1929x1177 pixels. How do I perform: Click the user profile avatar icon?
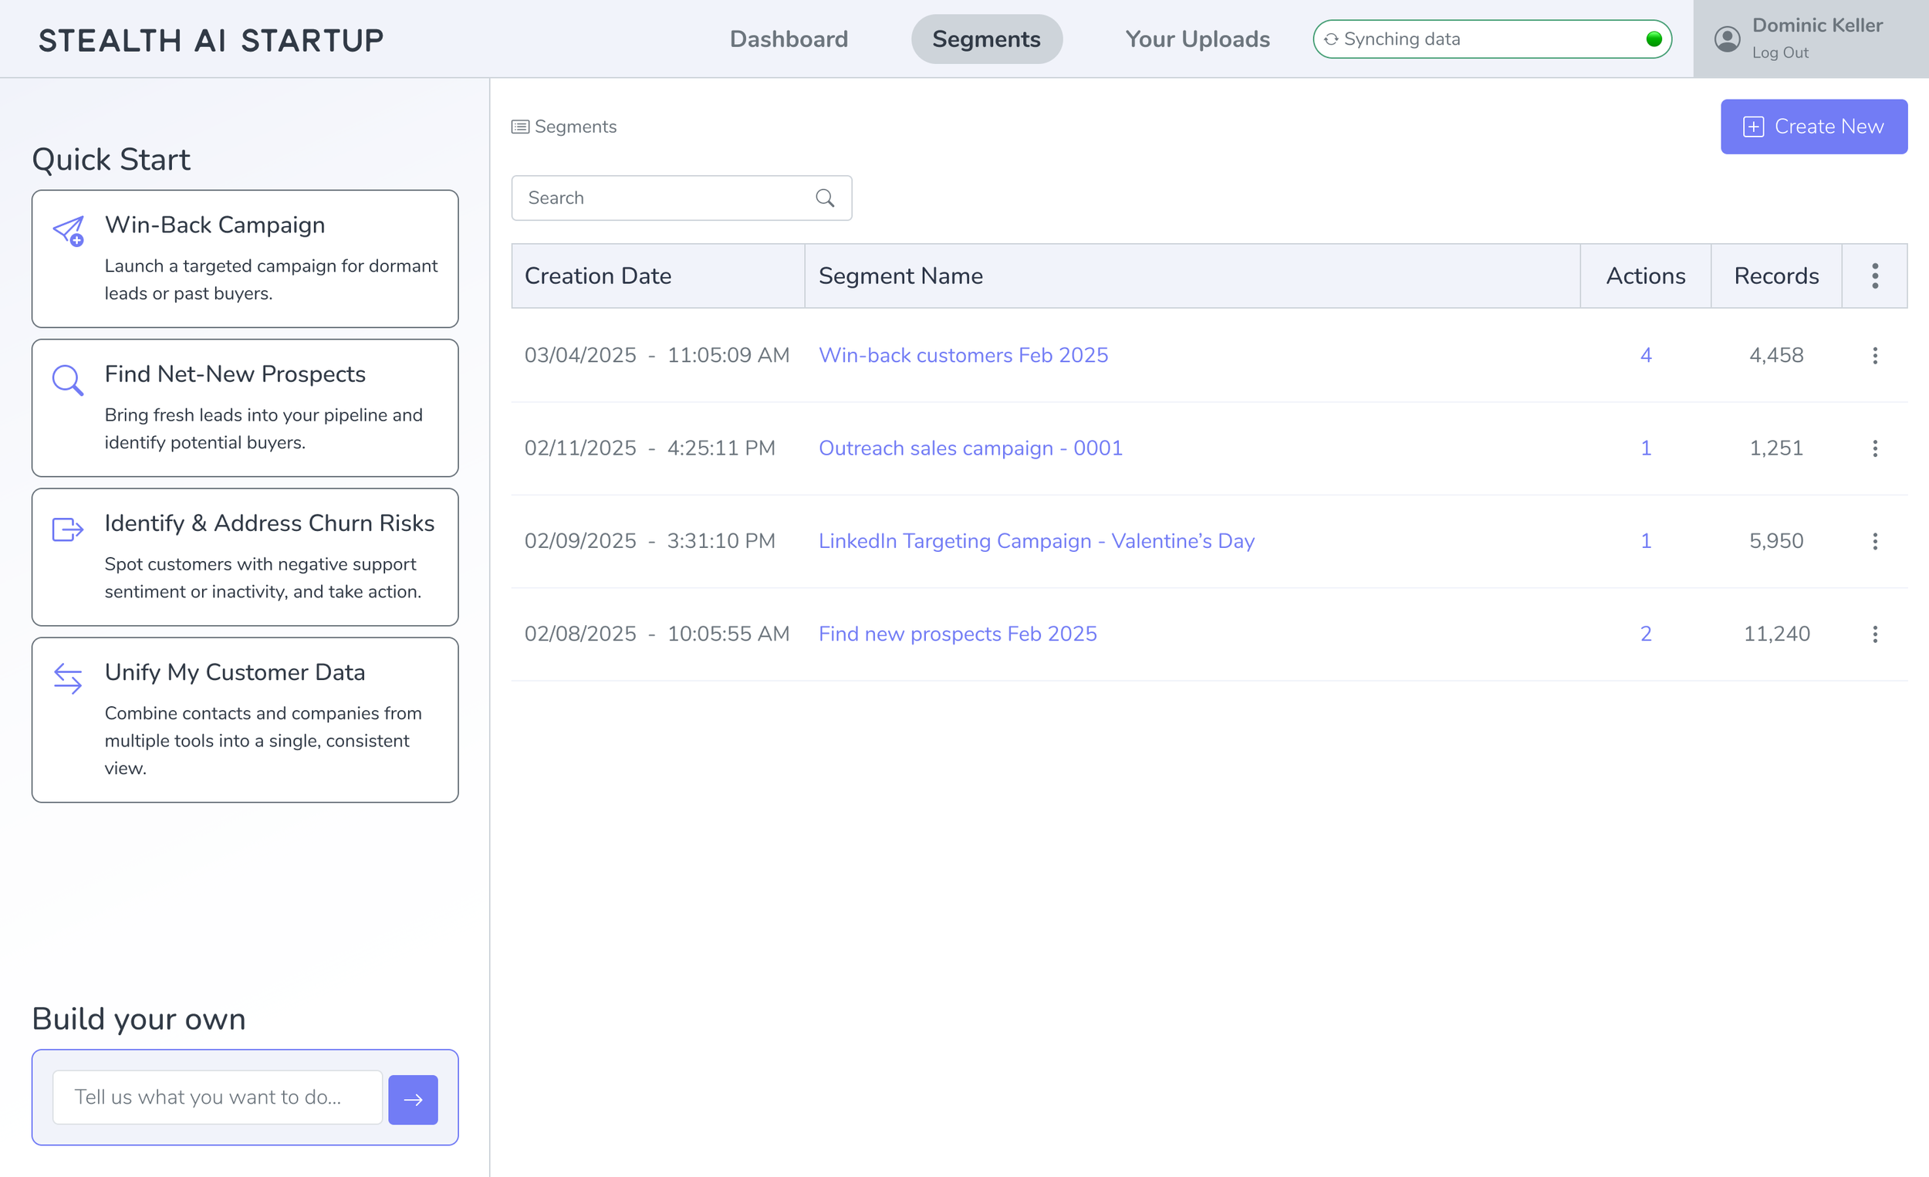1726,39
